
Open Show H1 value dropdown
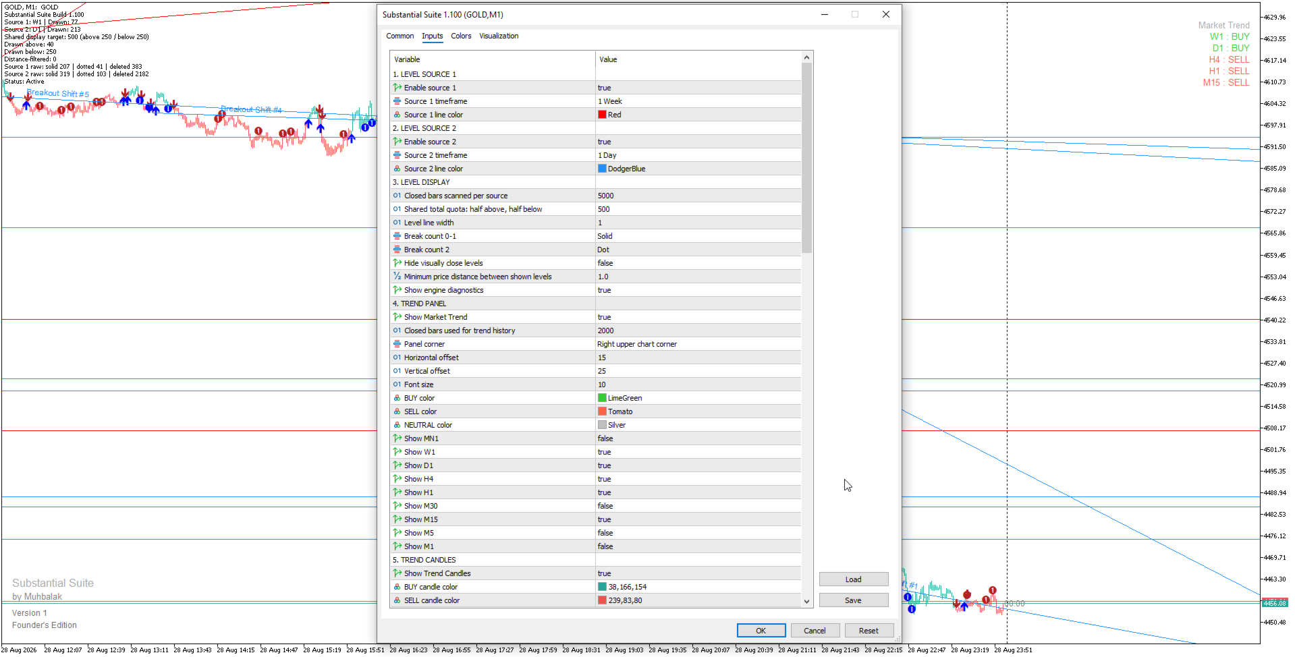[698, 492]
